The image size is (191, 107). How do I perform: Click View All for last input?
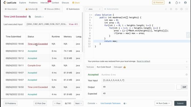73,24
